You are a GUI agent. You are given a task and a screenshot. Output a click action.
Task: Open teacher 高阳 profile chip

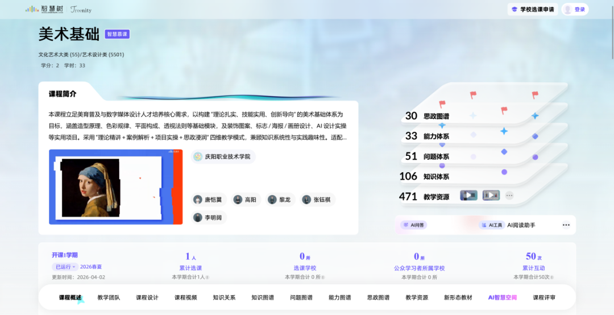click(x=246, y=200)
